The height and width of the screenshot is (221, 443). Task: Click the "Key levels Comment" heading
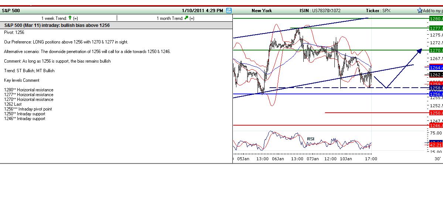[21, 80]
